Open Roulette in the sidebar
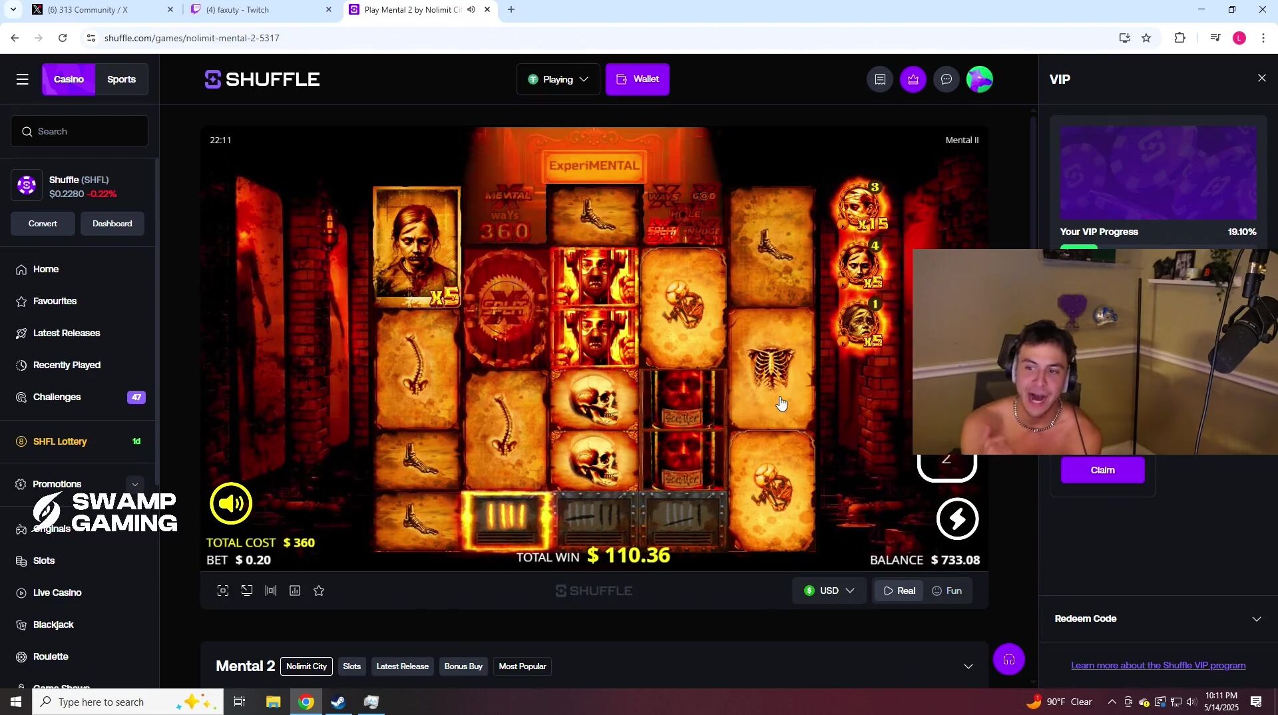Screen dimensions: 1278x715 coord(51,656)
